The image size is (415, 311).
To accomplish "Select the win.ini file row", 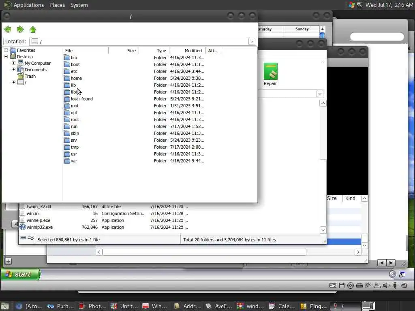I will pyautogui.click(x=103, y=213).
